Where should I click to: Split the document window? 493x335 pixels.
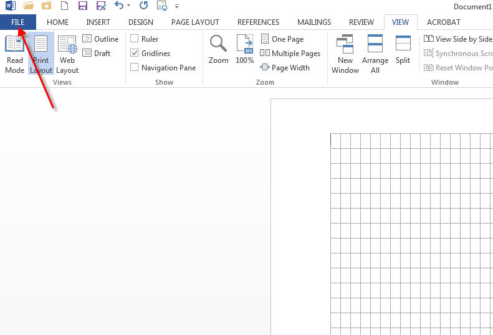[x=403, y=50]
